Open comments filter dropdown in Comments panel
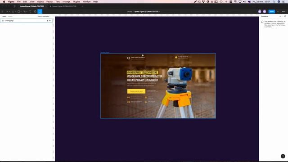288x162 pixels. click(x=280, y=16)
